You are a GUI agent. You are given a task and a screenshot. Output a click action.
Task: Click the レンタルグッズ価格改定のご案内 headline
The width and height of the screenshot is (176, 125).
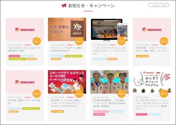24,49
